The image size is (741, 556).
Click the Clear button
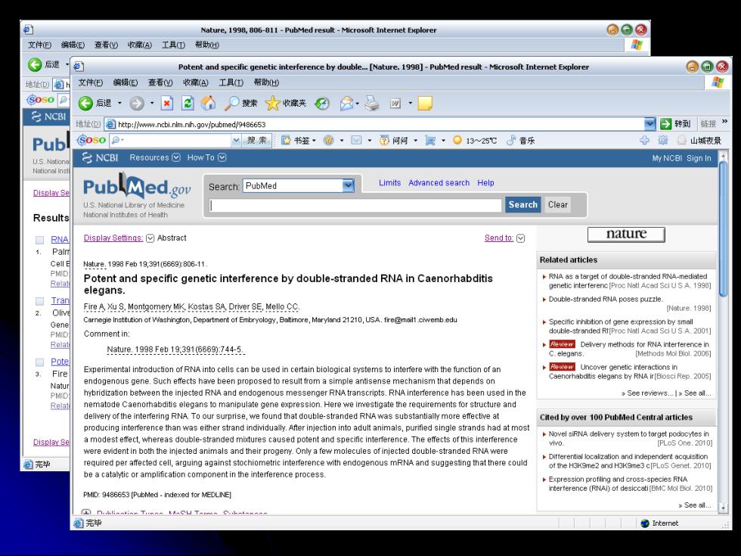(558, 205)
